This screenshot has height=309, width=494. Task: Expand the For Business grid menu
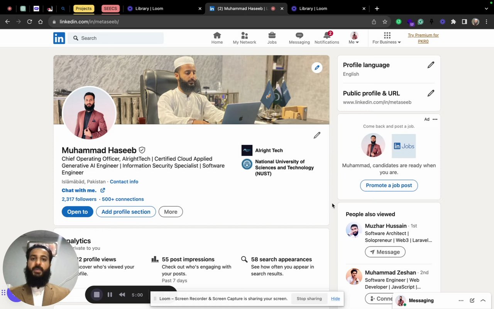[x=387, y=38]
